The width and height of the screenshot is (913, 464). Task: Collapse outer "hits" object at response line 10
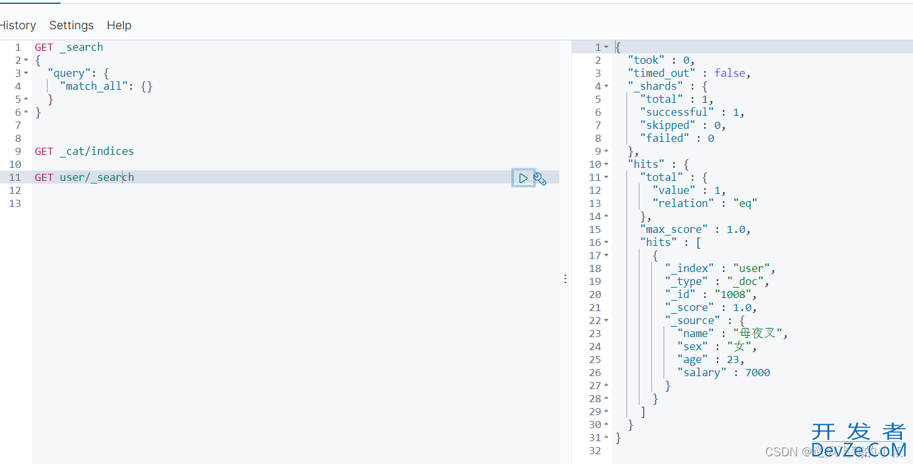[x=606, y=164]
